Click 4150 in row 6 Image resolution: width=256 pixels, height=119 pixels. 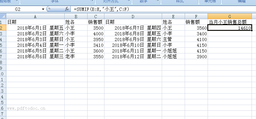[196, 51]
